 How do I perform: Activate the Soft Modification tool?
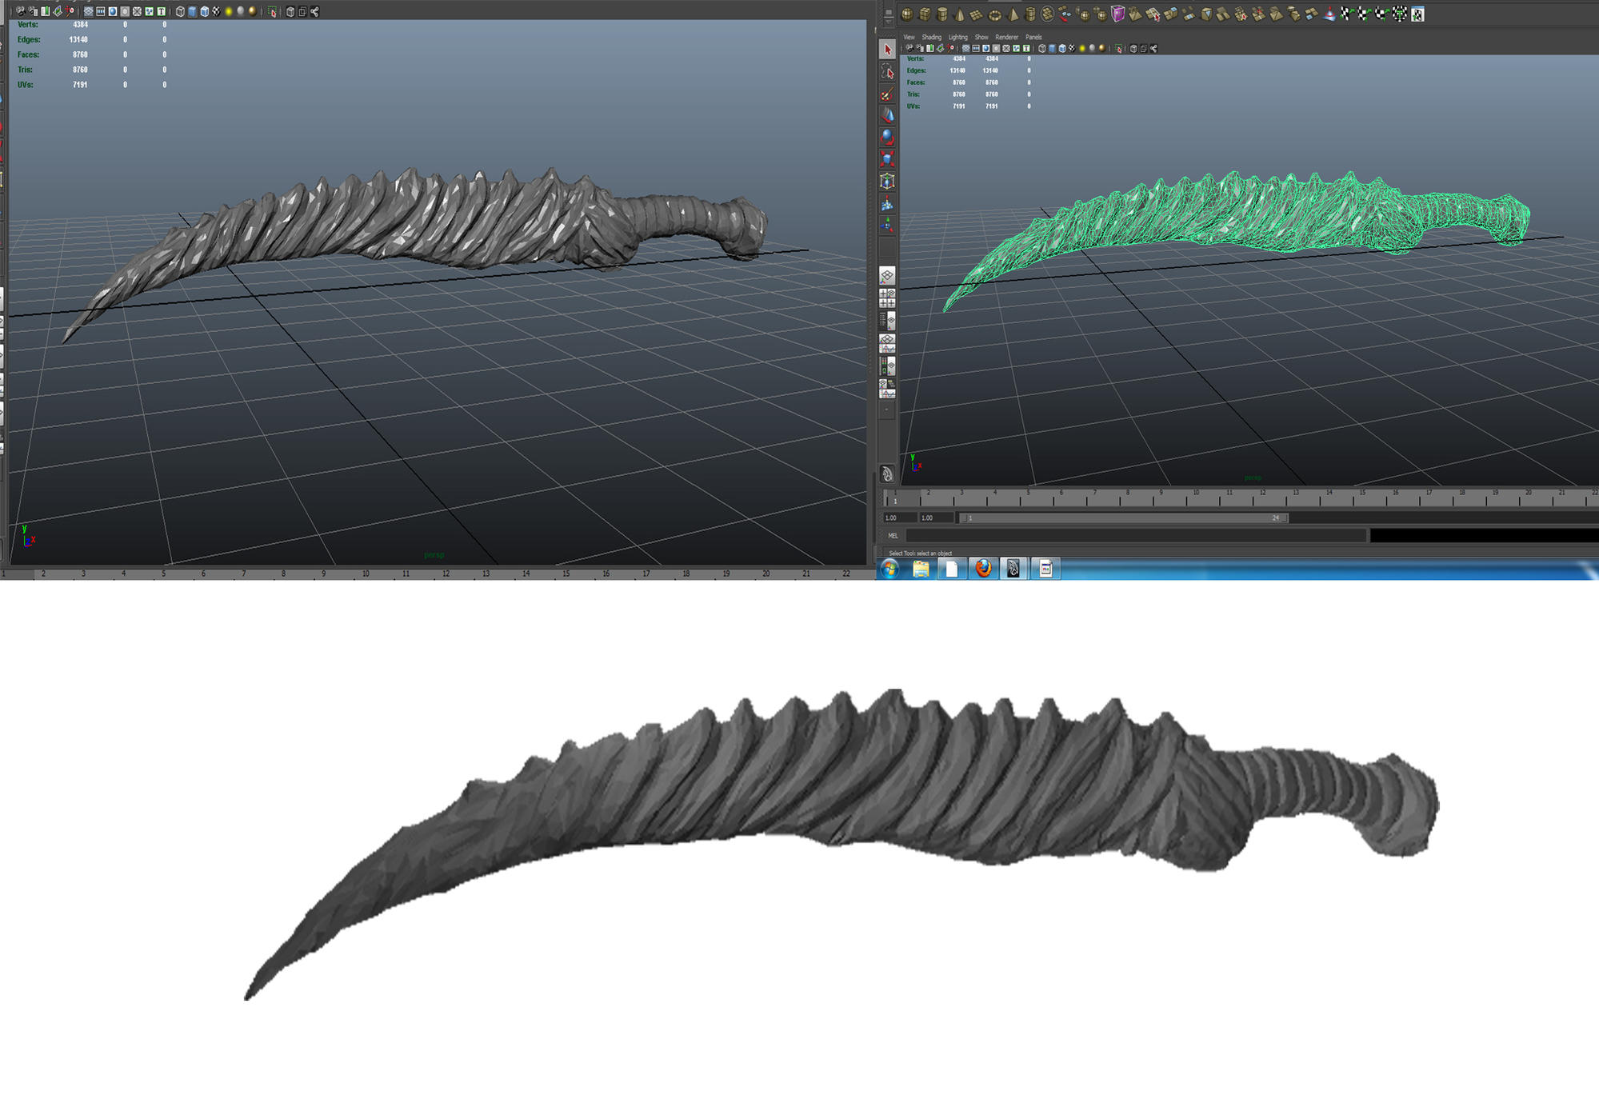[887, 204]
